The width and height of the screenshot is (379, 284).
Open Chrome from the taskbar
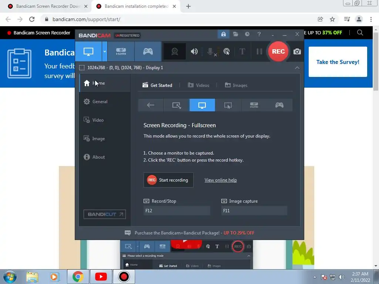[78, 277]
